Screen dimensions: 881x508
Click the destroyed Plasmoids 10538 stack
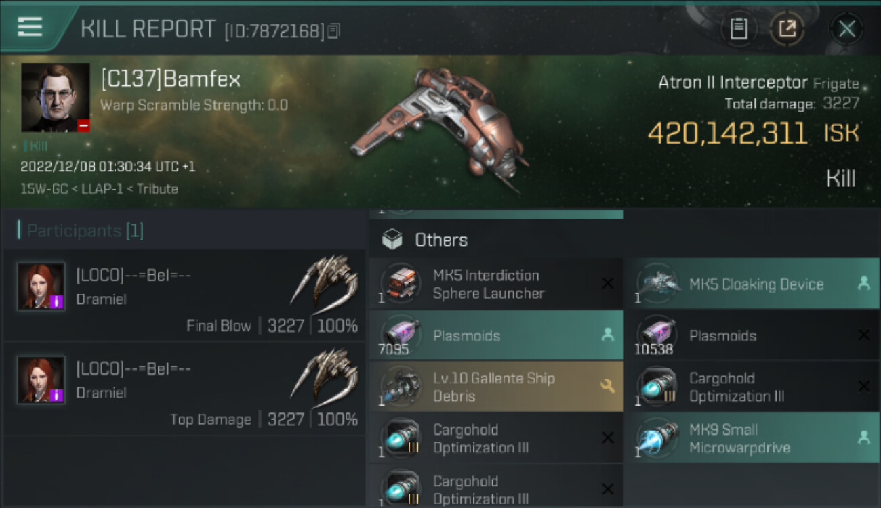coord(752,335)
